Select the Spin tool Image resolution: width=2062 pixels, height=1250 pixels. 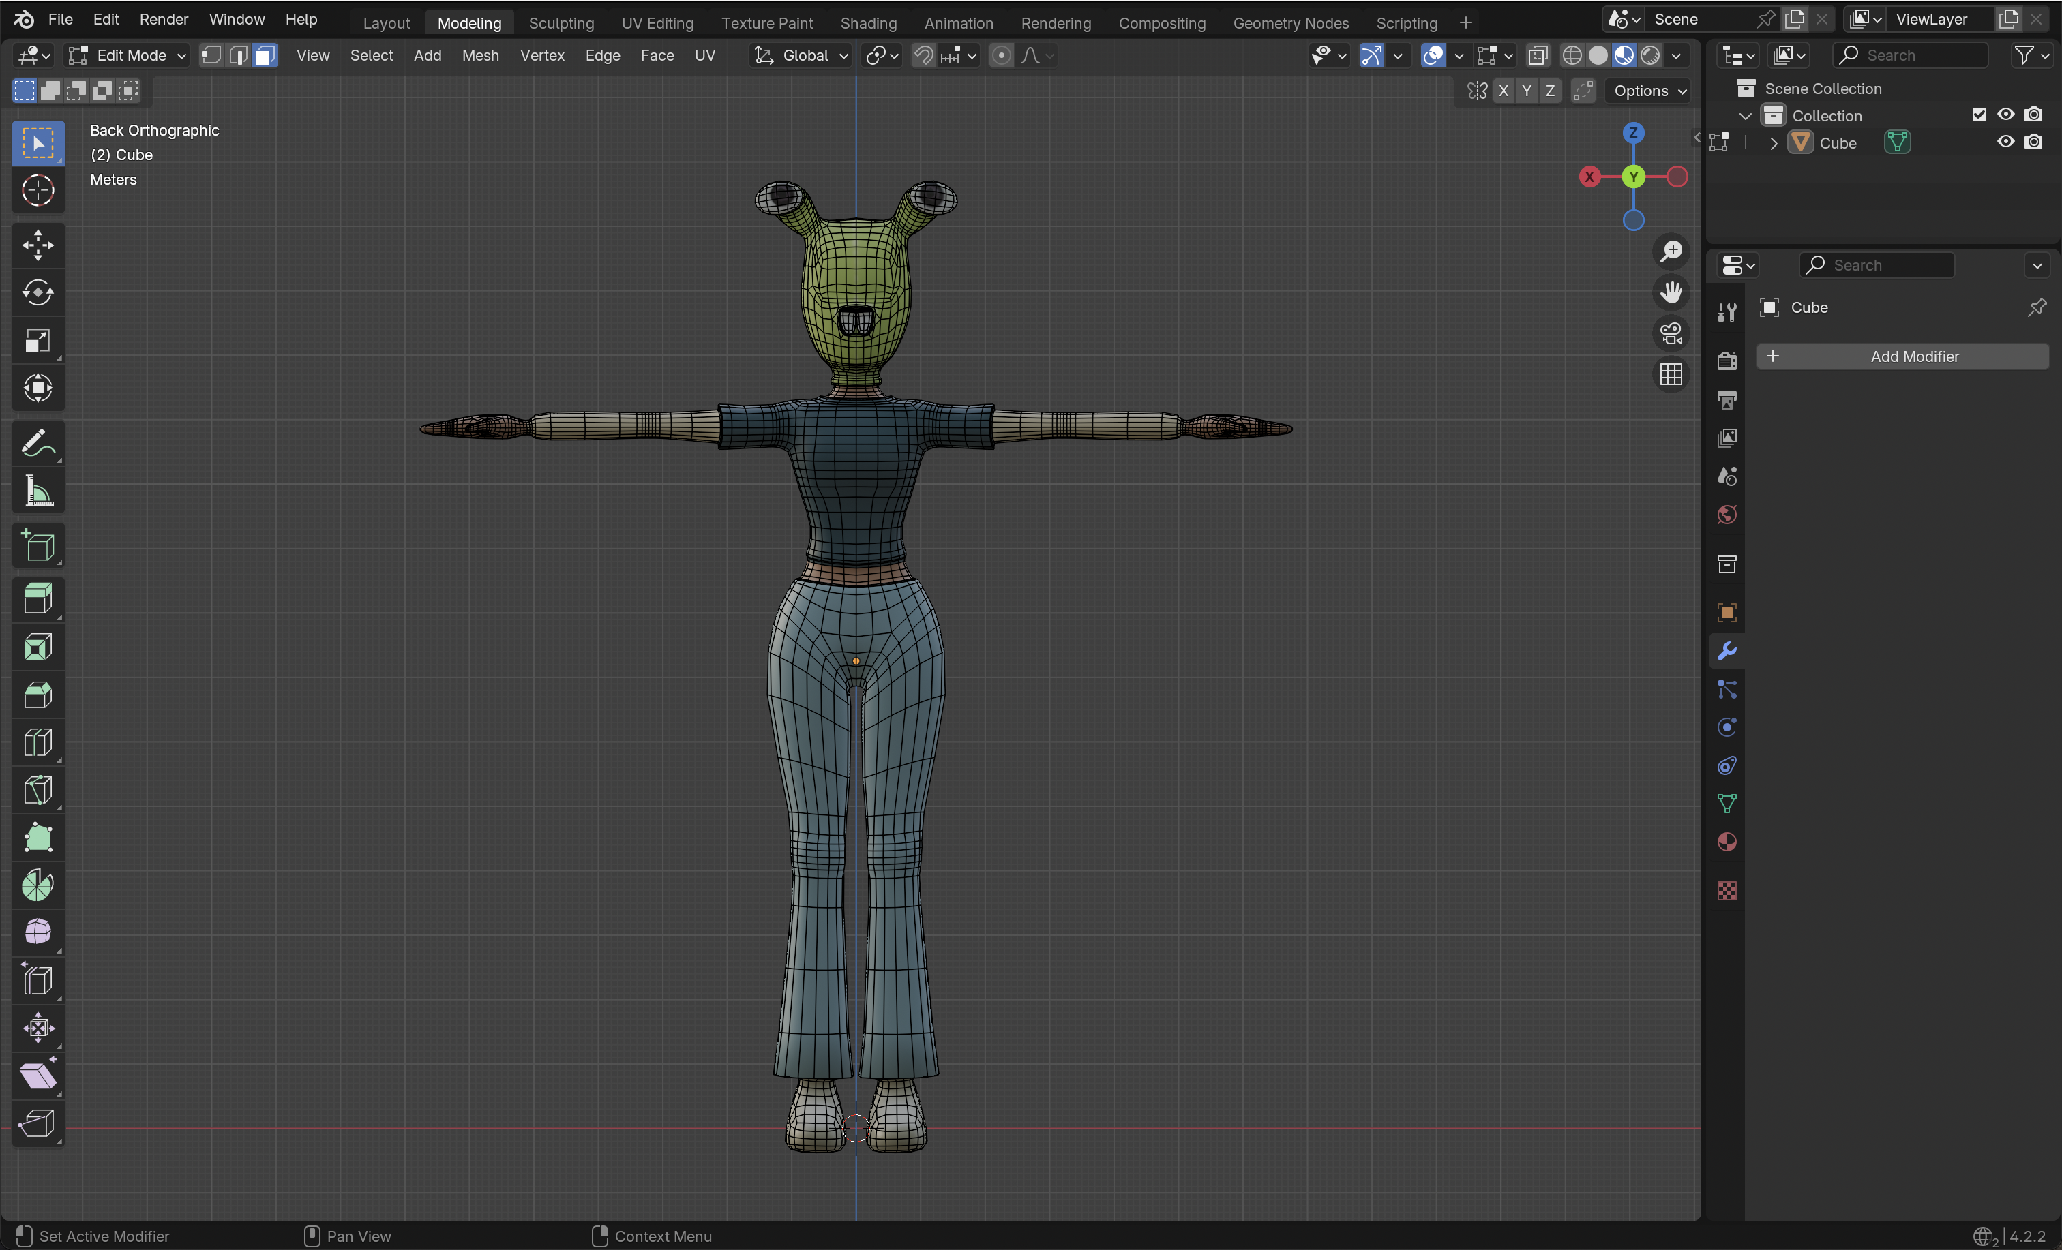point(38,885)
